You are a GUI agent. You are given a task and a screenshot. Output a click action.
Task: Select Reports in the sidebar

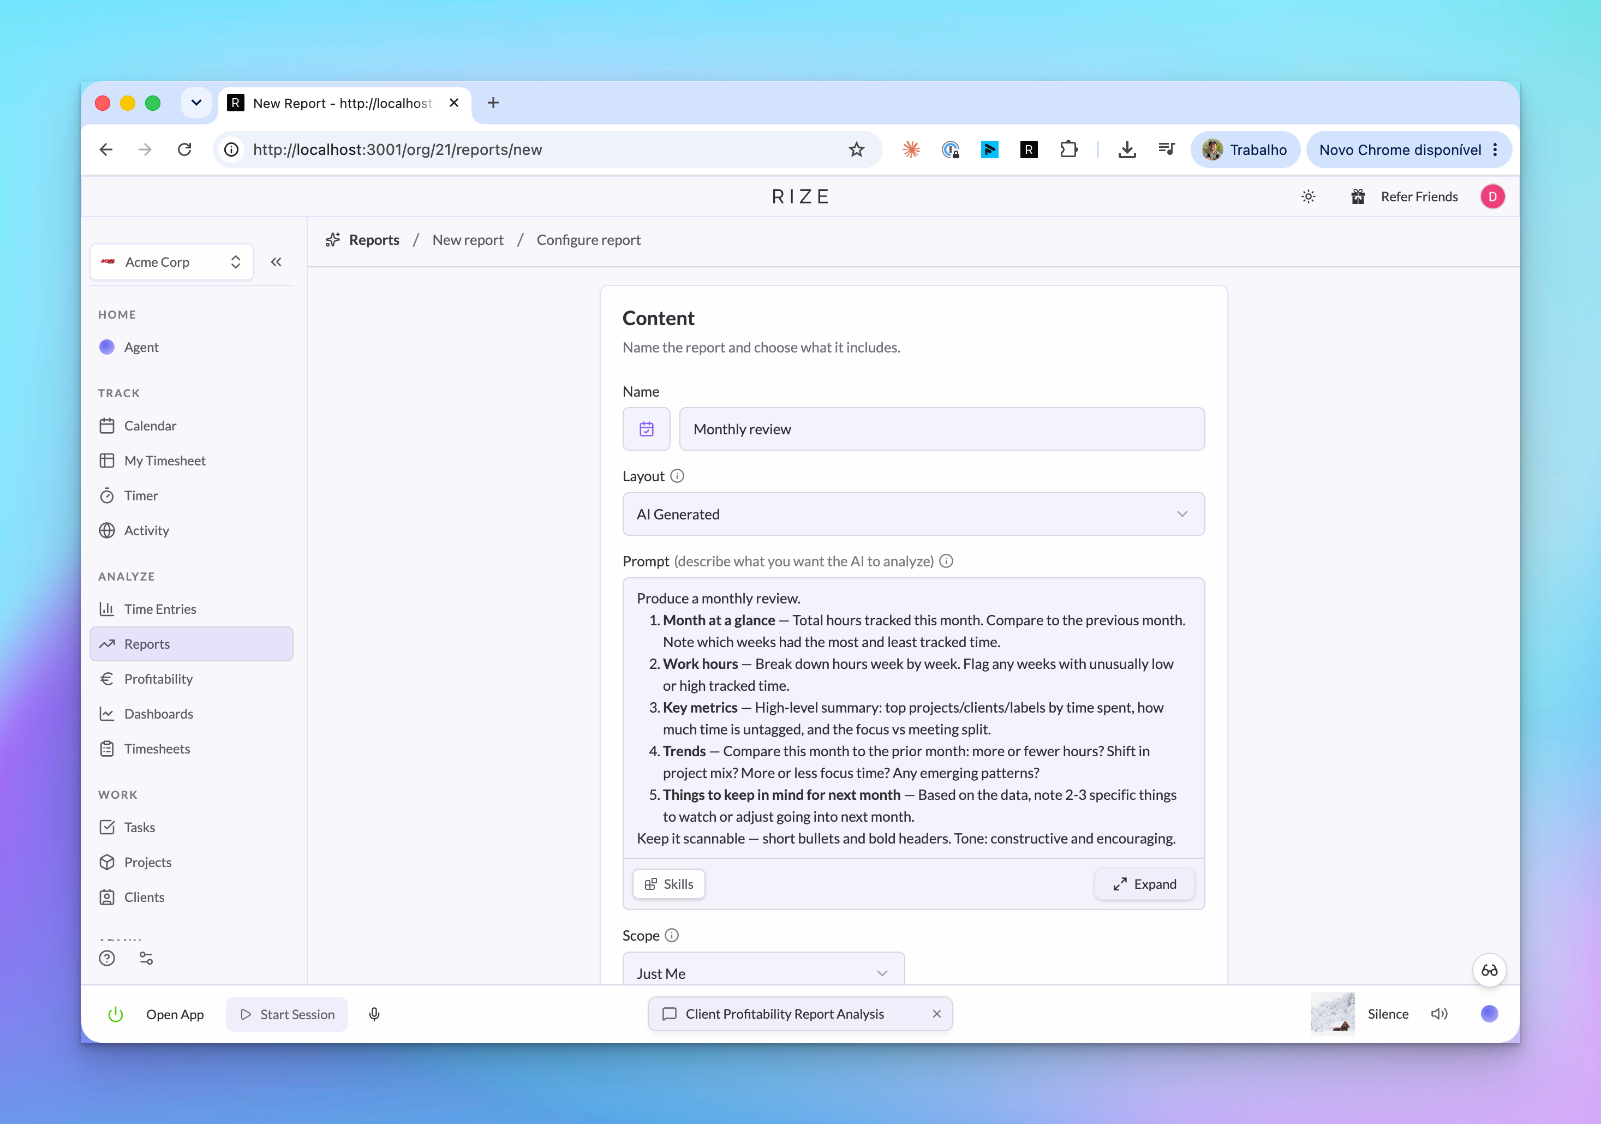(x=191, y=644)
